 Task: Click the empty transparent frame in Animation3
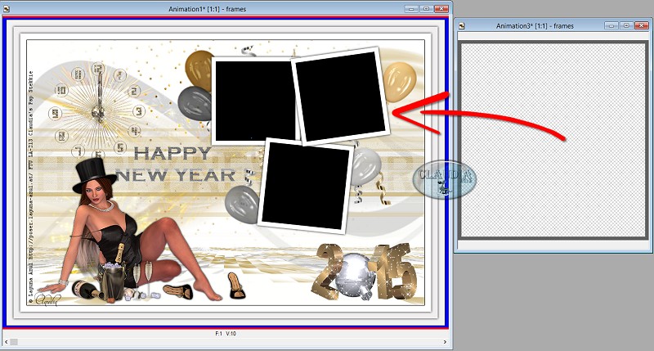pyautogui.click(x=554, y=141)
